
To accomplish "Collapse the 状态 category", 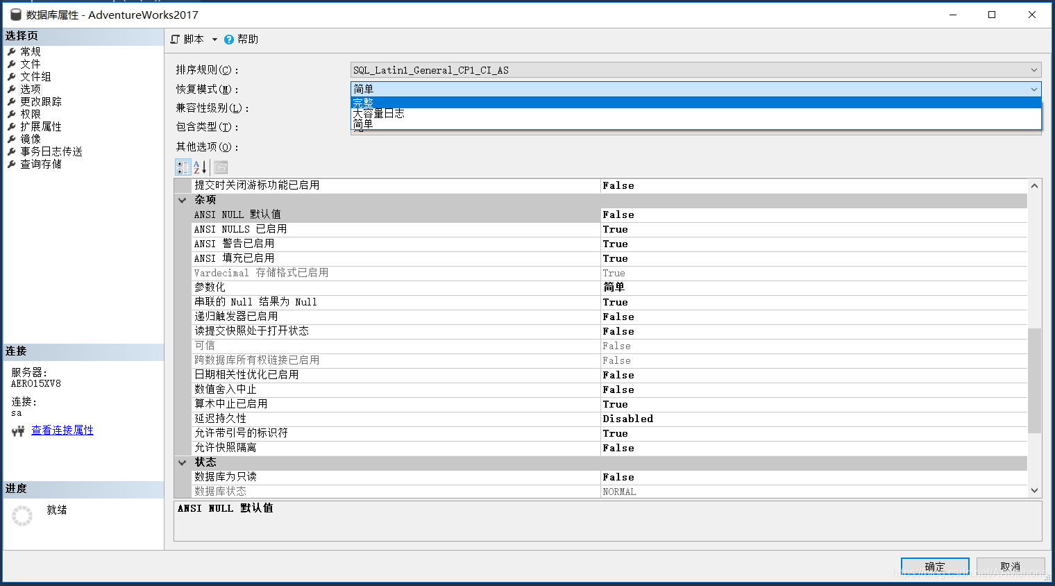I will [183, 462].
